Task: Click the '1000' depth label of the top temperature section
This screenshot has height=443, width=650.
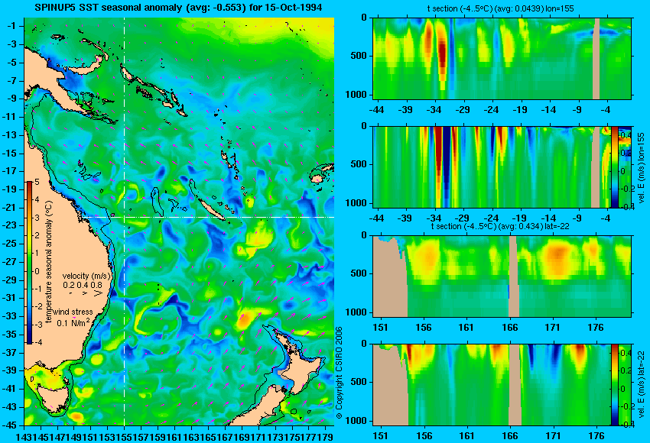Action: (x=356, y=95)
